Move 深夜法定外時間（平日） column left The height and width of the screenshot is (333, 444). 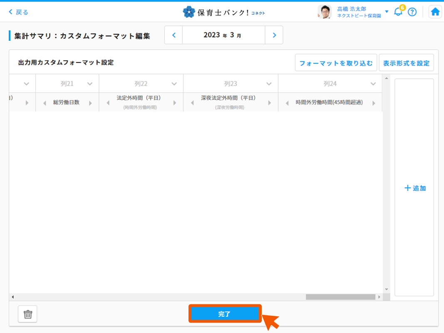[x=192, y=103]
